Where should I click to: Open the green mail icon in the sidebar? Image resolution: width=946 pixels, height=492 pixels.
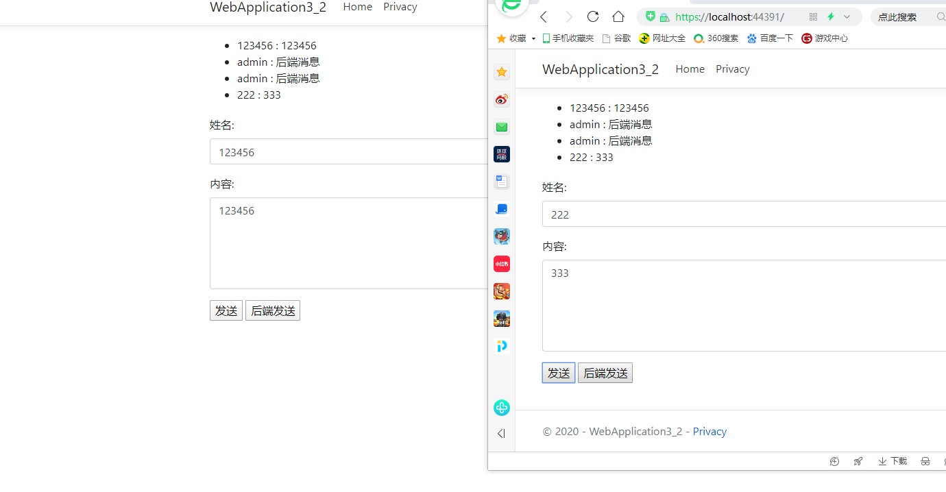pyautogui.click(x=501, y=127)
